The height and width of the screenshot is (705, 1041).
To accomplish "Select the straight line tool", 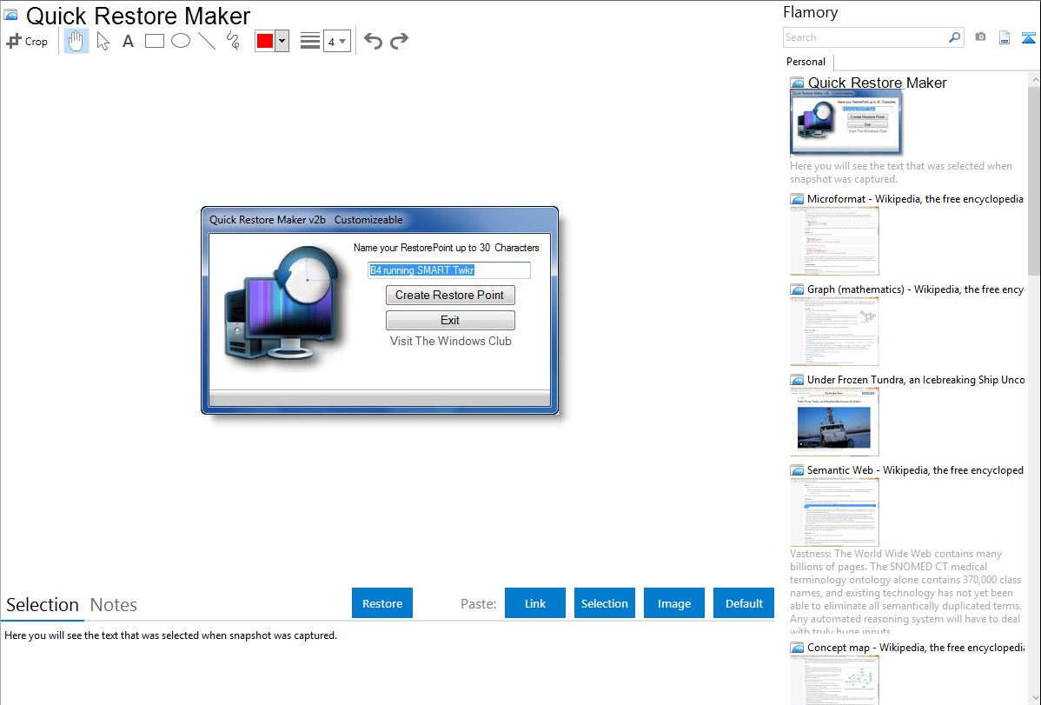I will pos(207,41).
